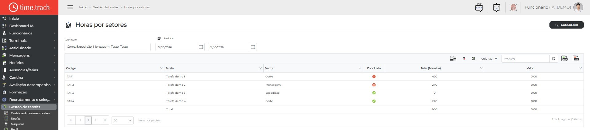This screenshot has width=590, height=130.
Task: Expand Avaliação desempenho sidebar menu
Action: point(29,85)
